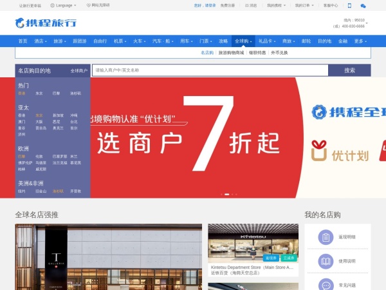The image size is (386, 290).
Task: Select 外币兑换 sub-tab
Action: pyautogui.click(x=279, y=53)
